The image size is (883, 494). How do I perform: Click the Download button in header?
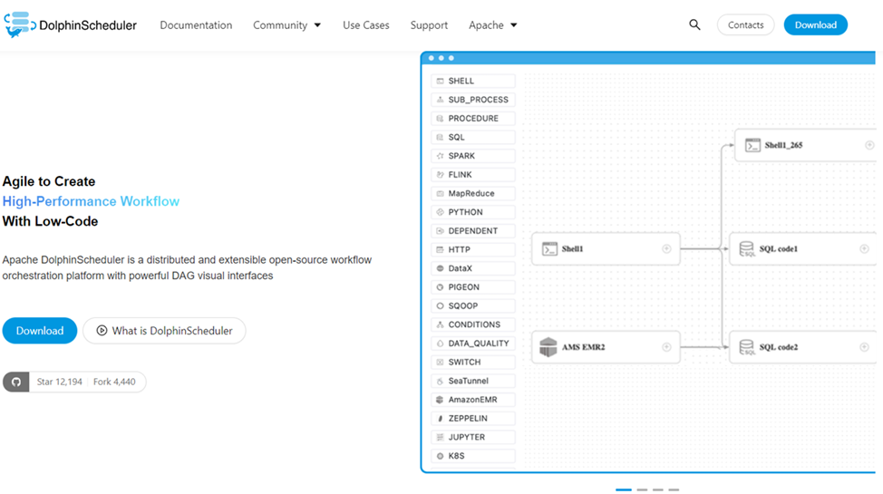point(815,24)
